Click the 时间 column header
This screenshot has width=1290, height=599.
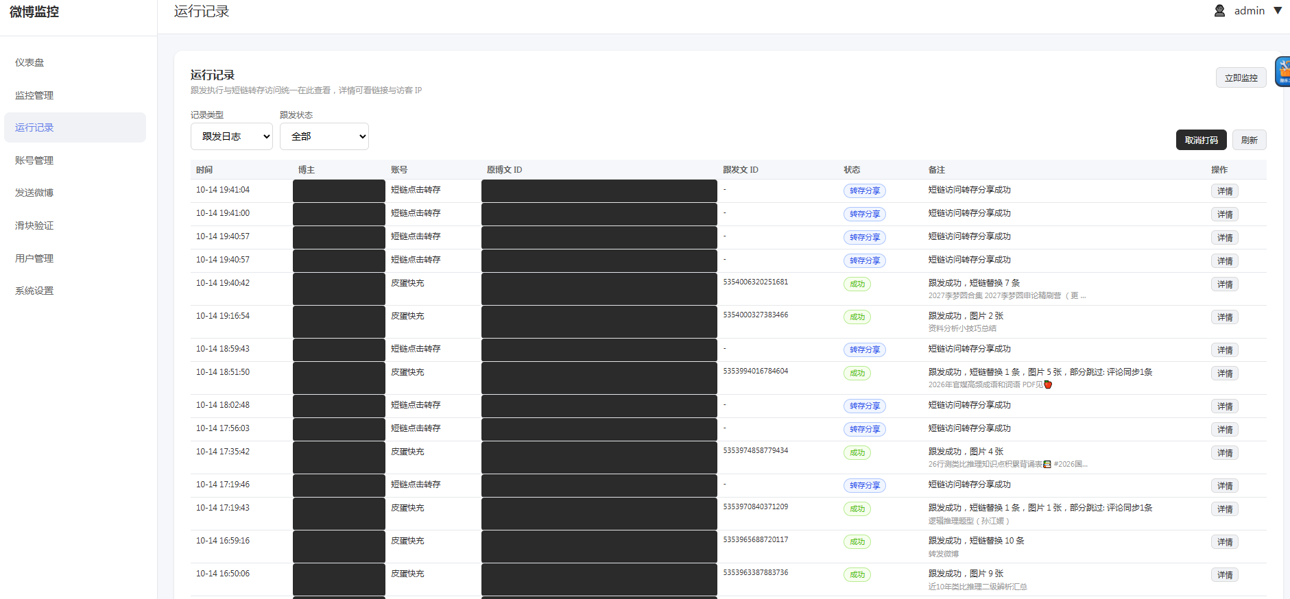point(204,170)
